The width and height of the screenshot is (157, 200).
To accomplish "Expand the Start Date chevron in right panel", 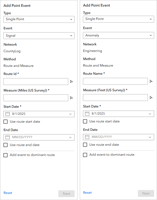I will (150, 114).
